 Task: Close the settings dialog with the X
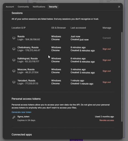(119, 7)
